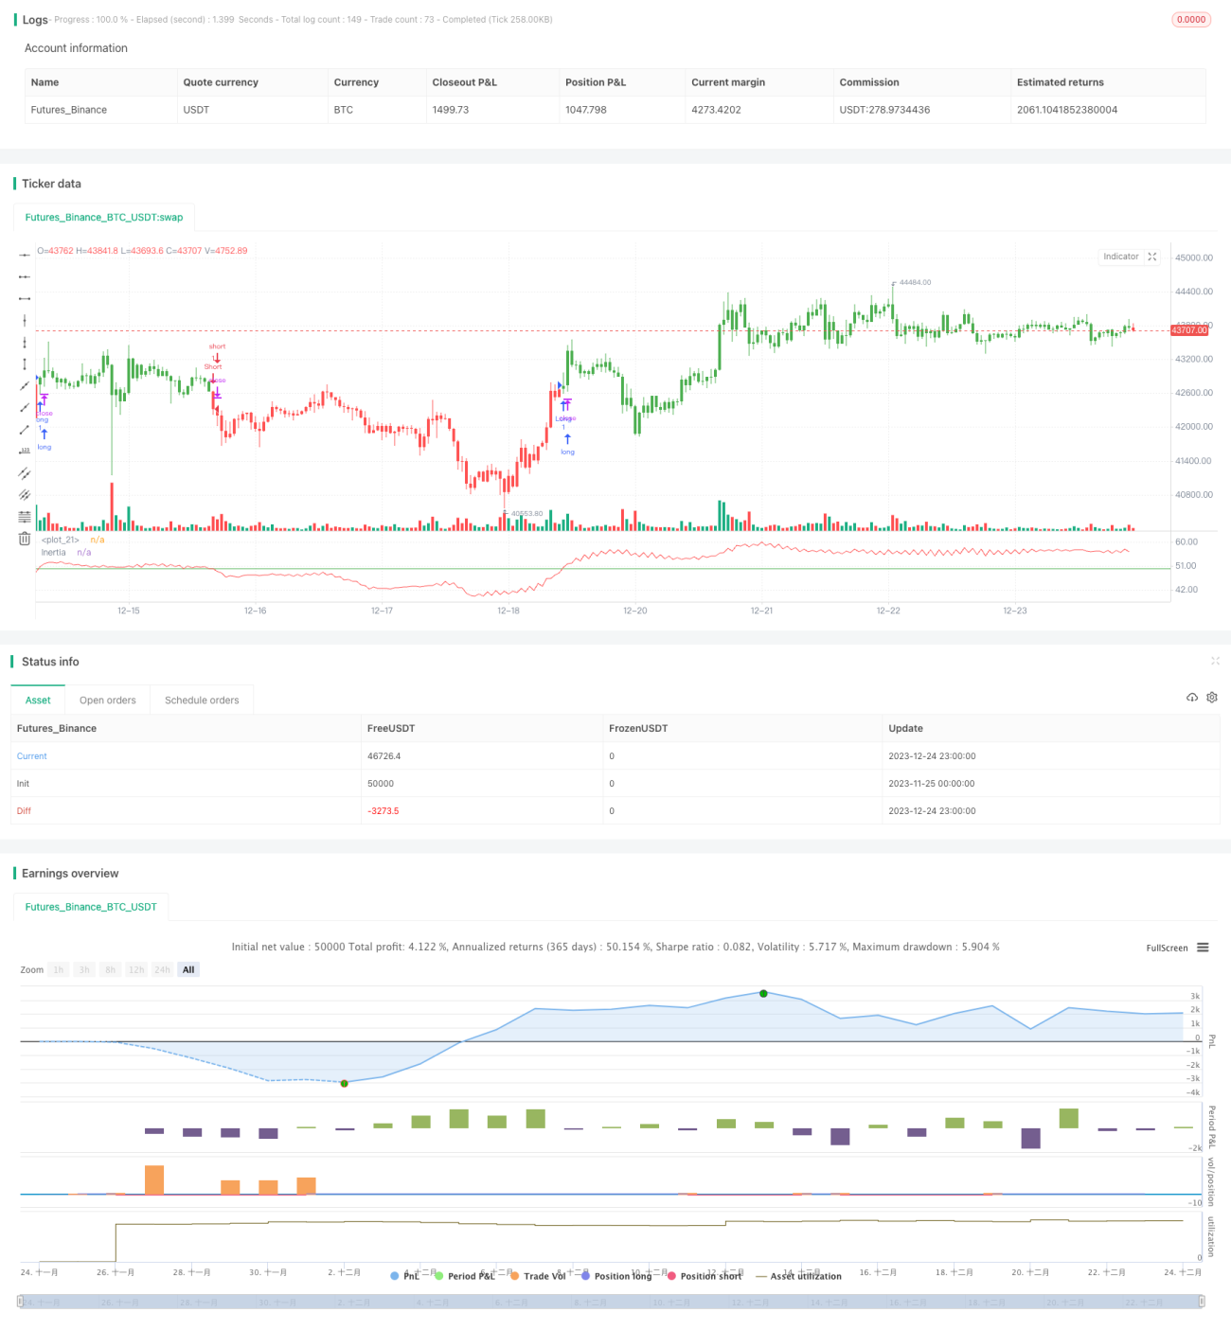Click the 43707.00 current price label
Image resolution: width=1231 pixels, height=1330 pixels.
(x=1189, y=330)
